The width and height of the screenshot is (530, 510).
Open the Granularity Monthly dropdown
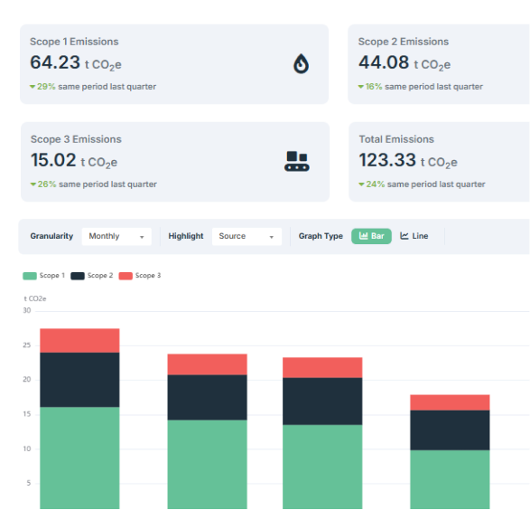click(116, 236)
